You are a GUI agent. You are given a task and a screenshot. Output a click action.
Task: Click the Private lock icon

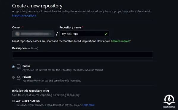[x=18, y=78]
